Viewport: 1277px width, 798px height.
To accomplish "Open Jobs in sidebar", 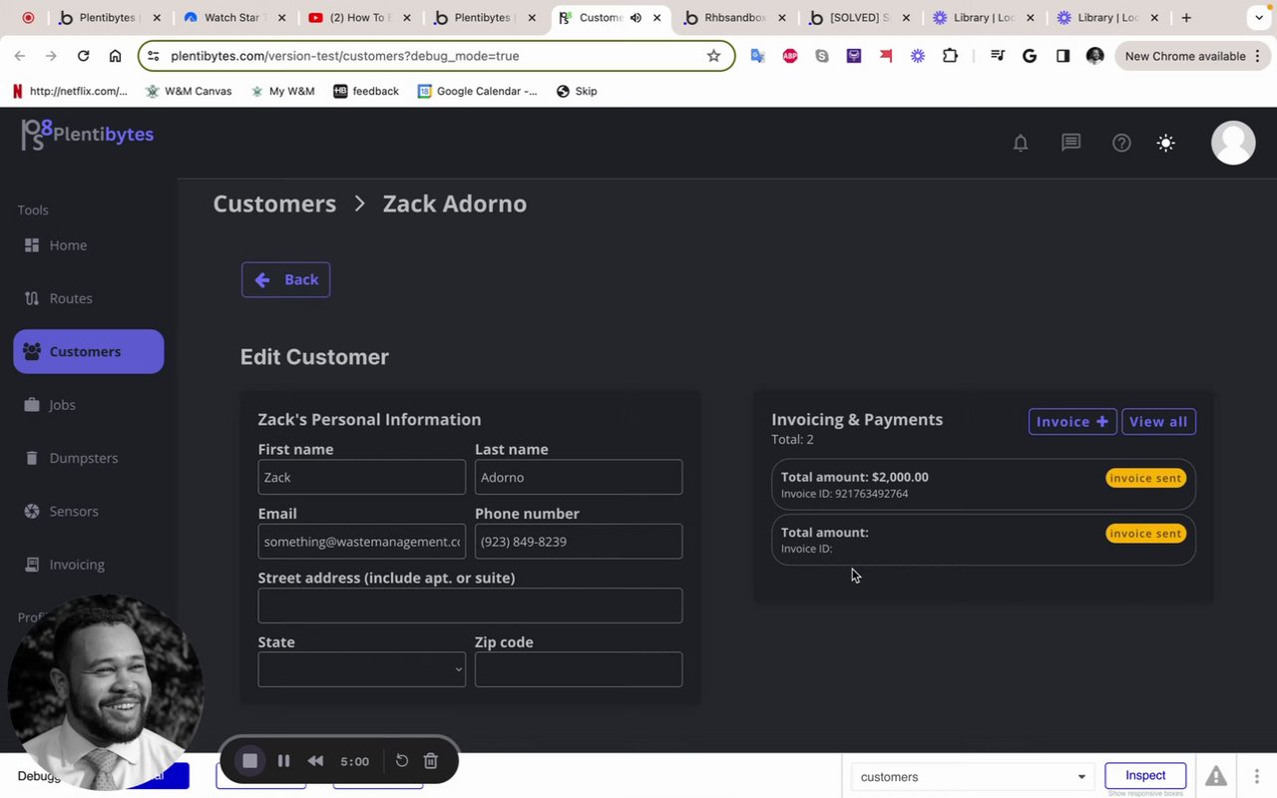I will [88, 405].
